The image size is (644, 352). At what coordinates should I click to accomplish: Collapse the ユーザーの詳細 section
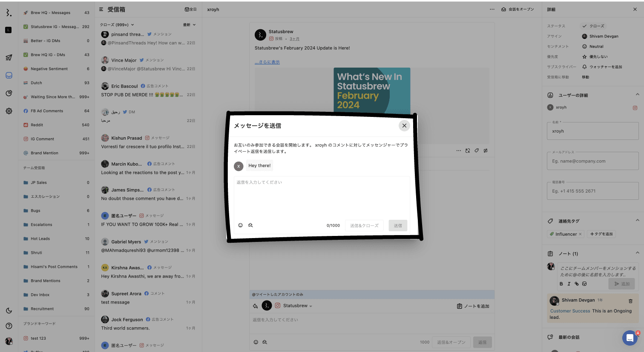tap(637, 95)
